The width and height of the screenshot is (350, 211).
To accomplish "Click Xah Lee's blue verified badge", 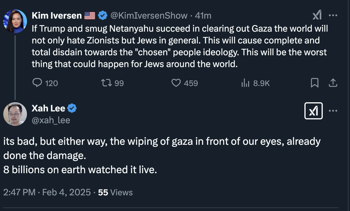I will coord(72,108).
